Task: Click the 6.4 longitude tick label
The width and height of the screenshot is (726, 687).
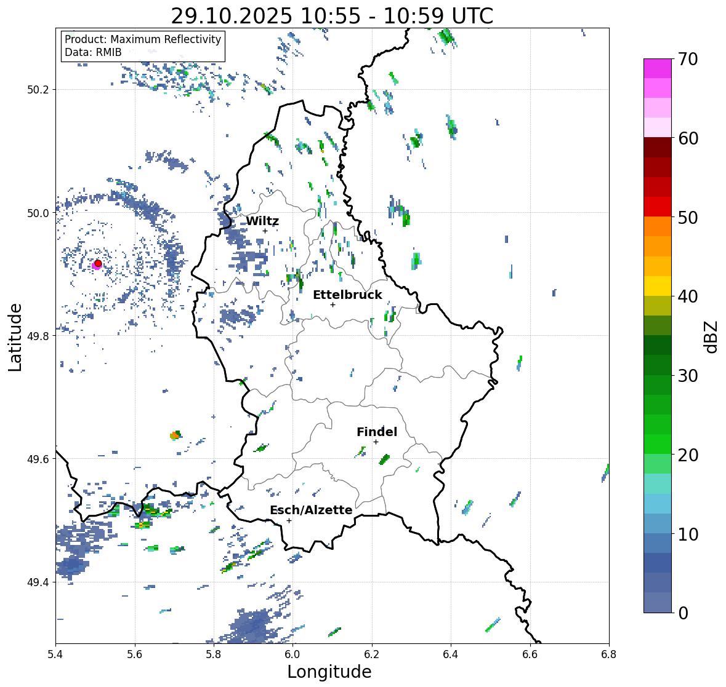Action: pos(451,654)
